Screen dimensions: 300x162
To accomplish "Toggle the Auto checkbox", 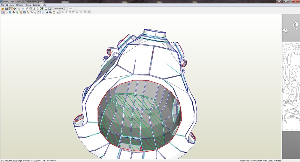I will 67,9.
